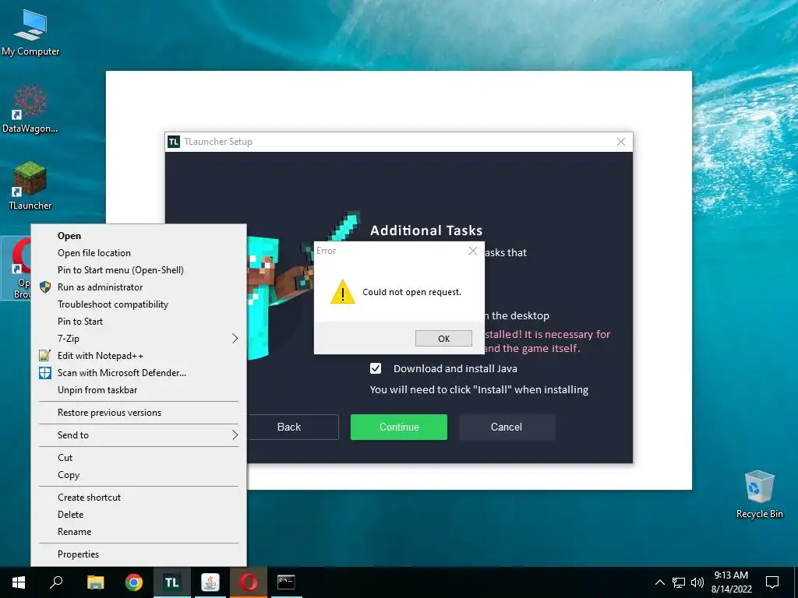The image size is (798, 598).
Task: Select Unpin from taskbar
Action: coord(139,390)
